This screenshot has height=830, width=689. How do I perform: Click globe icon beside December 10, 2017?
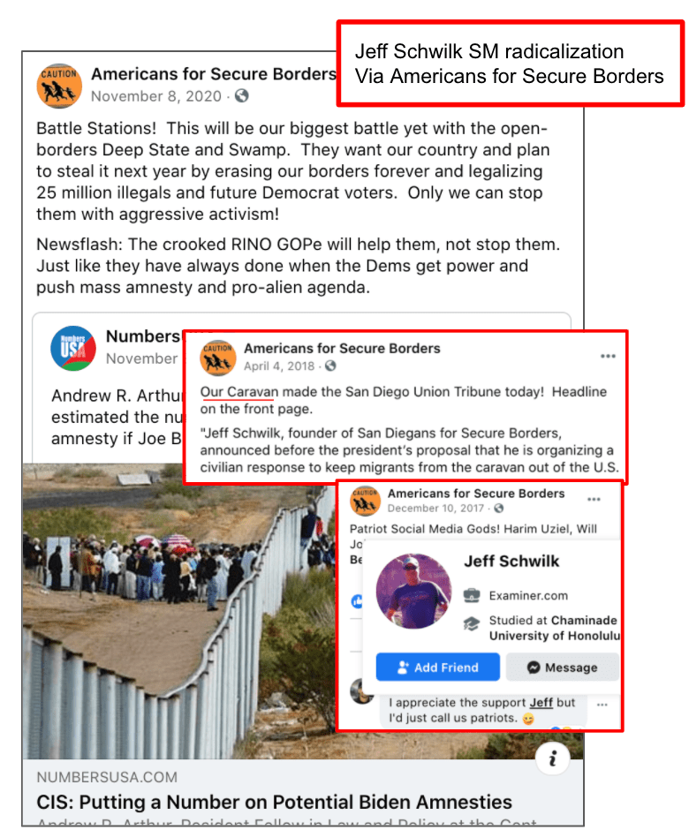point(498,509)
